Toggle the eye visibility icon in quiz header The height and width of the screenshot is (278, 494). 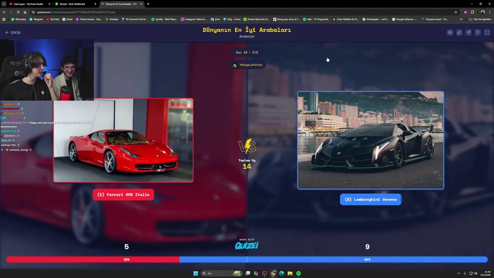[x=450, y=32]
